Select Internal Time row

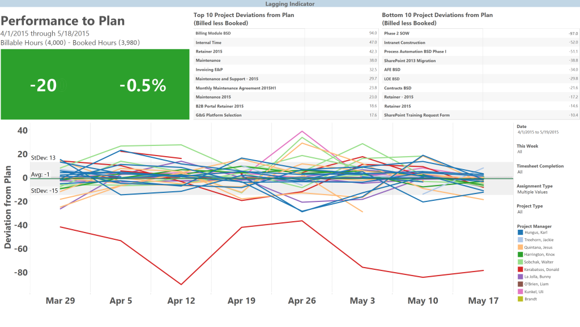click(x=286, y=42)
